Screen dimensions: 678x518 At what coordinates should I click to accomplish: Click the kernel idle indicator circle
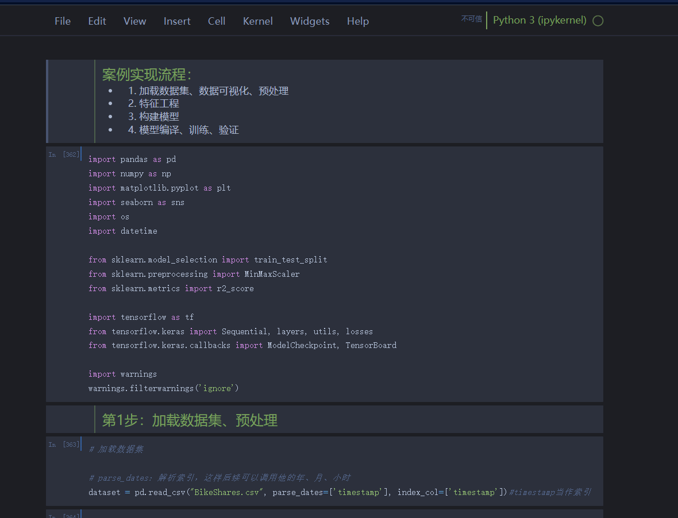click(x=598, y=21)
